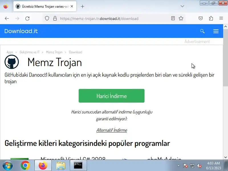Viewport: 228px width, 171px height.
Task: Go back to the previous page
Action: pyautogui.click(x=7, y=19)
